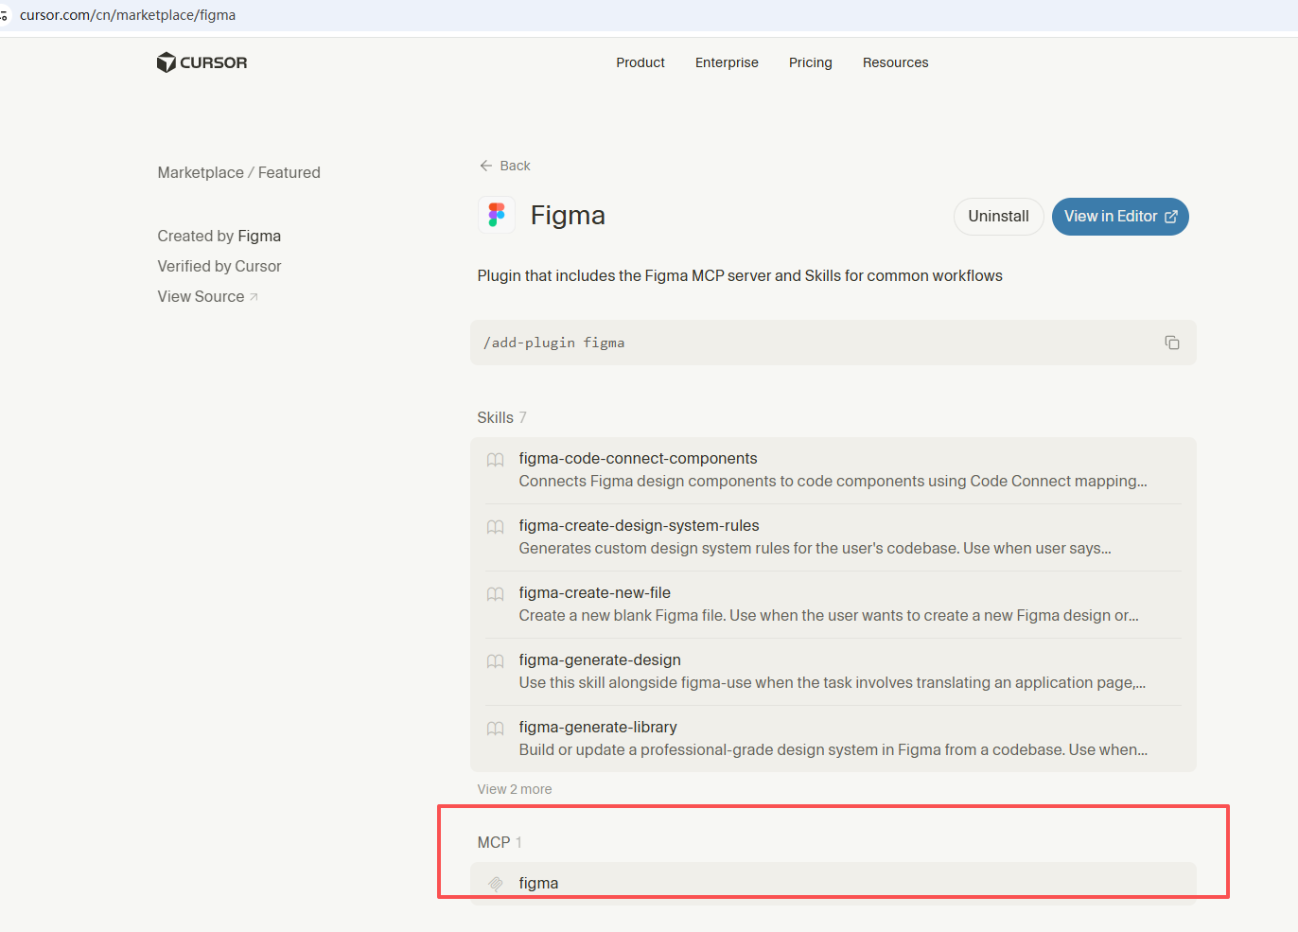1298x932 pixels.
Task: Click the Figma plugin title
Action: tap(568, 216)
